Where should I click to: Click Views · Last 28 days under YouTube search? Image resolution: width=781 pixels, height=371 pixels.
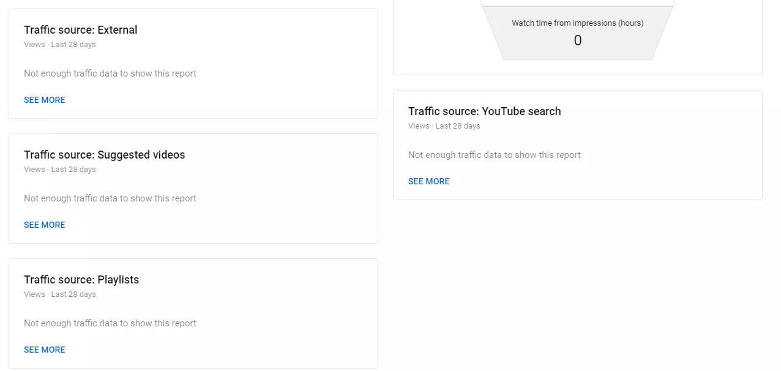[444, 126]
